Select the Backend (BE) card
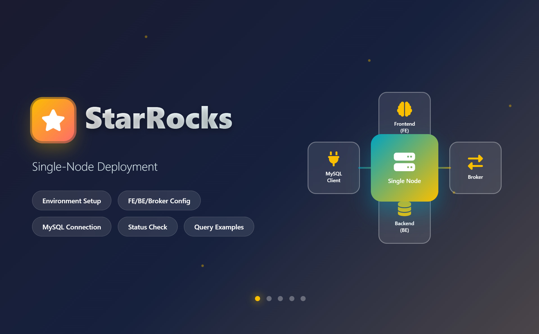 404,225
